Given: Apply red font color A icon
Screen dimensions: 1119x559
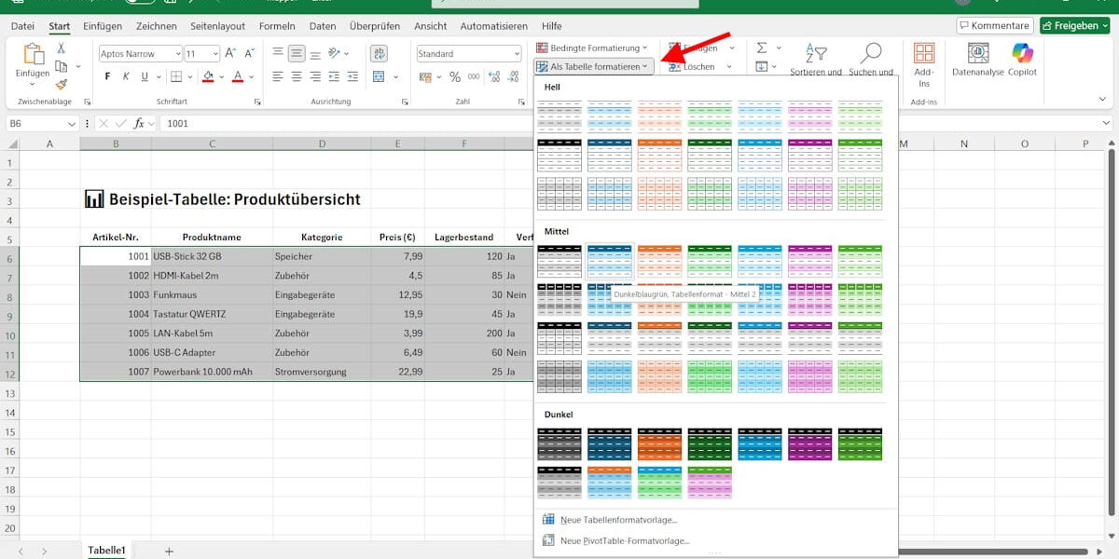Looking at the screenshot, I should pos(238,76).
